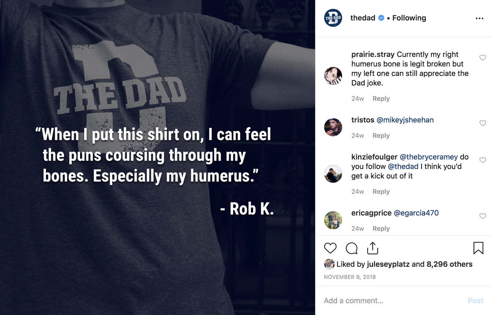Open the @mikeyjsheehan mention link

pos(405,120)
